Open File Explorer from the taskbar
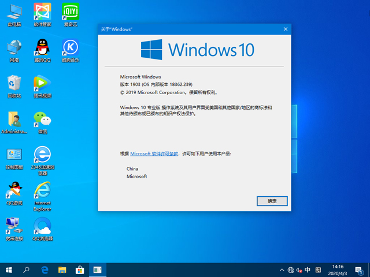The width and height of the screenshot is (370, 277). tap(62, 270)
